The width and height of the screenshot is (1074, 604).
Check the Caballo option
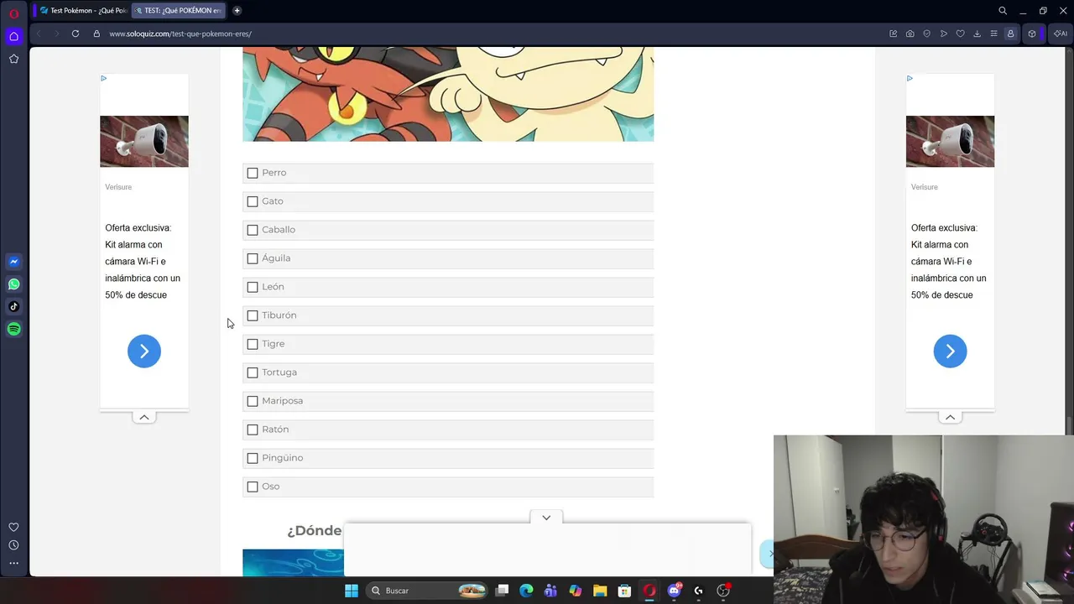[x=253, y=230]
